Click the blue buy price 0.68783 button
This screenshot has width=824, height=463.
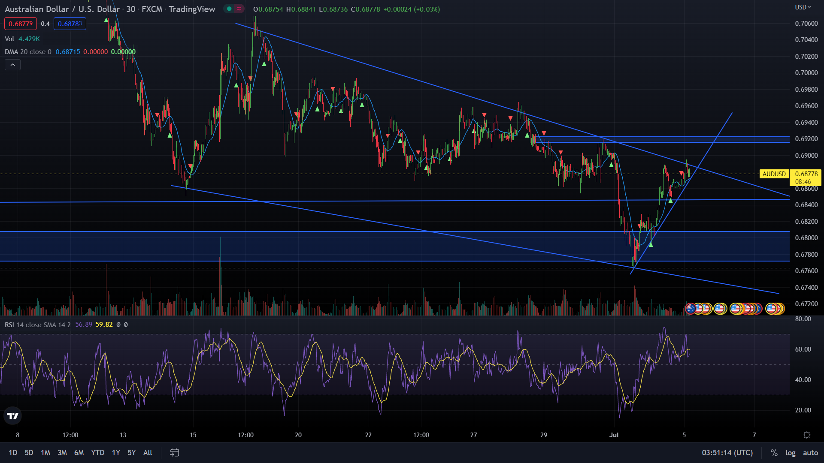70,24
